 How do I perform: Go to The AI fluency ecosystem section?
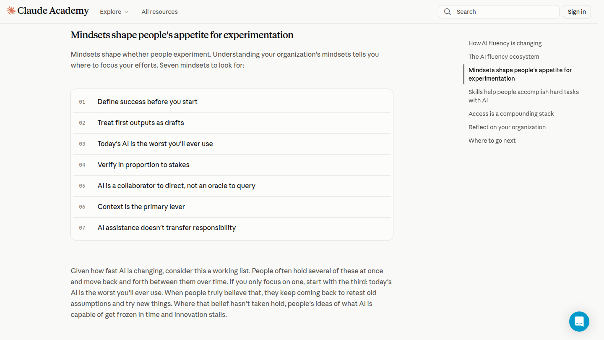tap(504, 57)
